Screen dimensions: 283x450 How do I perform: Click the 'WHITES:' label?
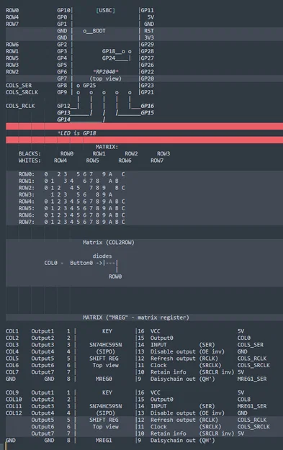pos(30,161)
